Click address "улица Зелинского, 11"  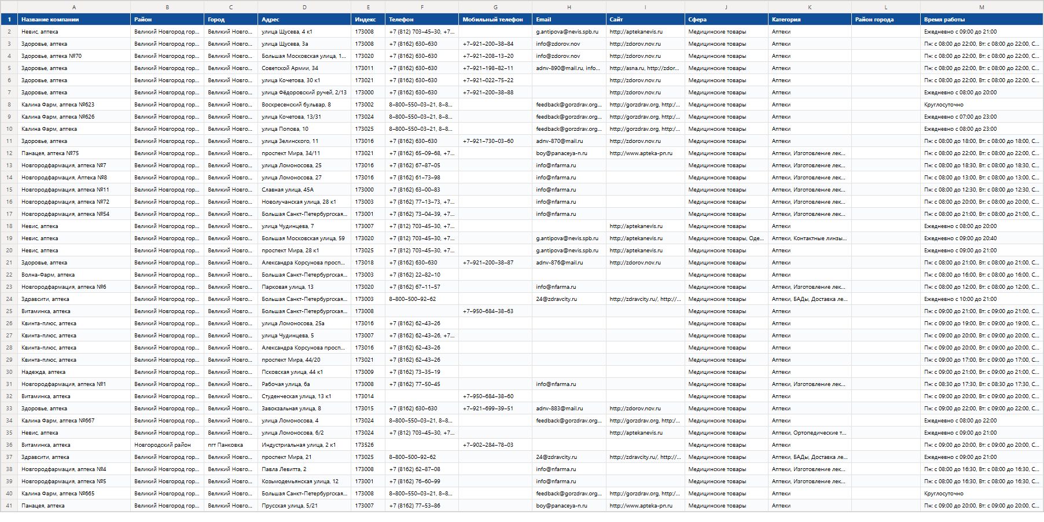(x=304, y=141)
